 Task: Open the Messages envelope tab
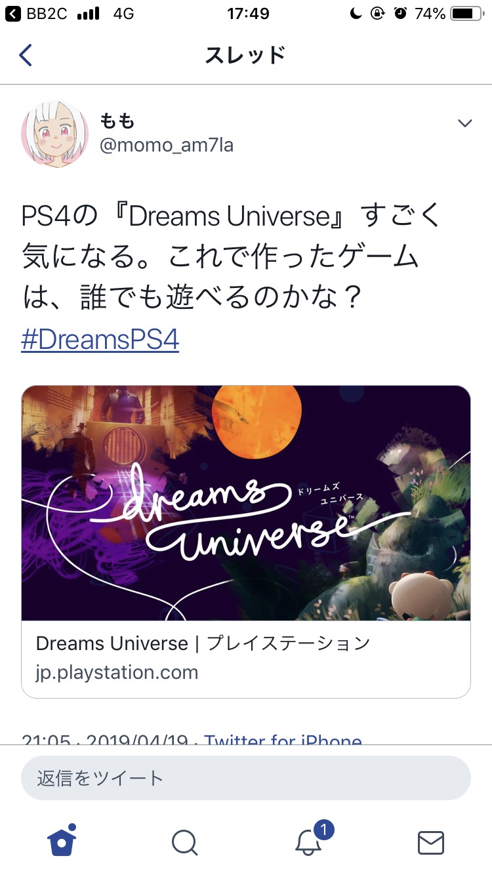tap(431, 843)
